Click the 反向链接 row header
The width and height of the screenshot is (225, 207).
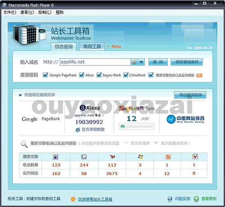click(31, 173)
